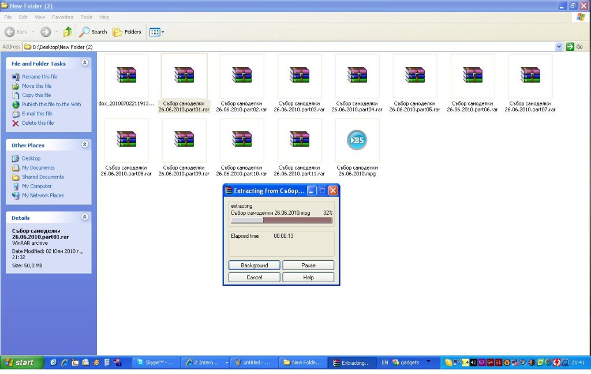Open the Tools menu

(x=86, y=17)
